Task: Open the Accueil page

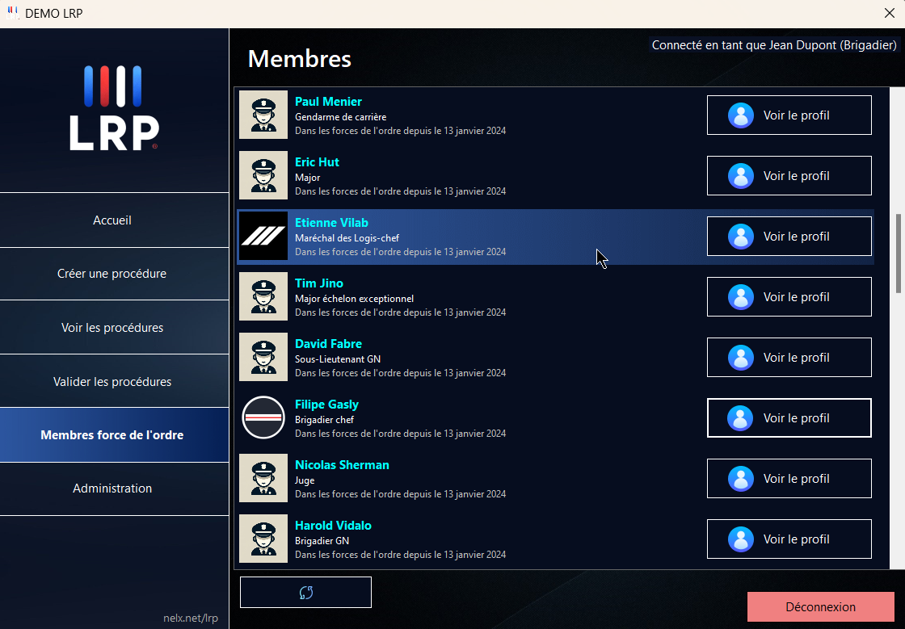Action: pyautogui.click(x=112, y=220)
